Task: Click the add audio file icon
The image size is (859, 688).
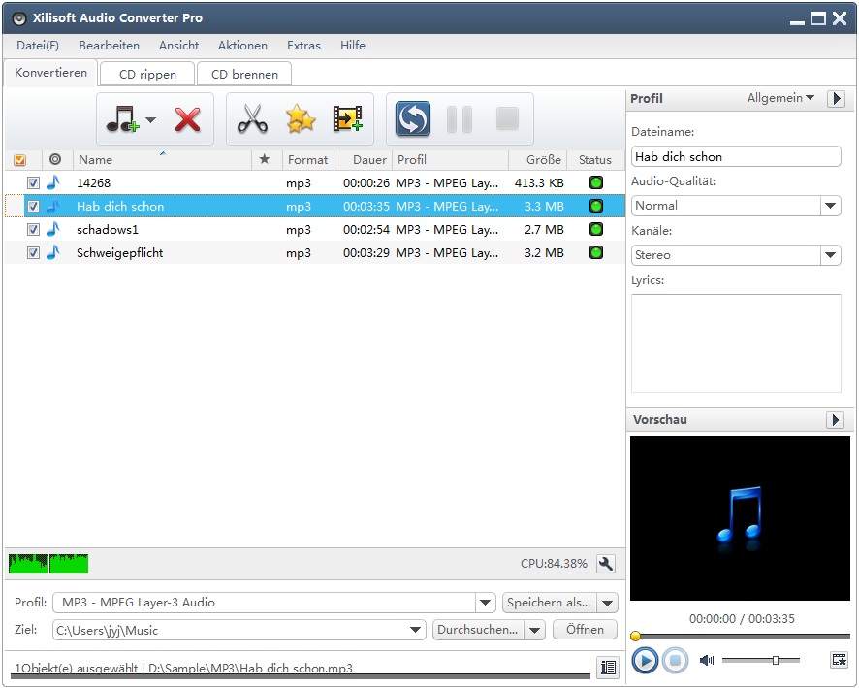Action: tap(121, 119)
